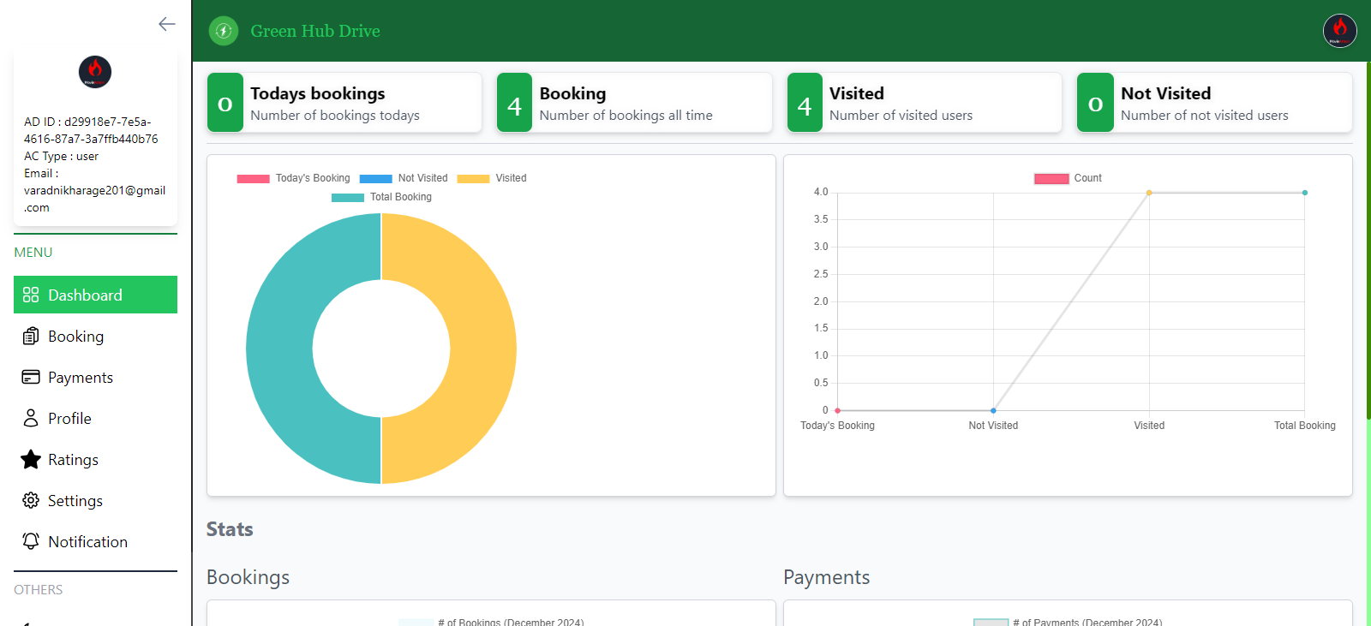Click red Today's Booking legend swatch
Viewport: 1371px width, 626px height.
(253, 179)
